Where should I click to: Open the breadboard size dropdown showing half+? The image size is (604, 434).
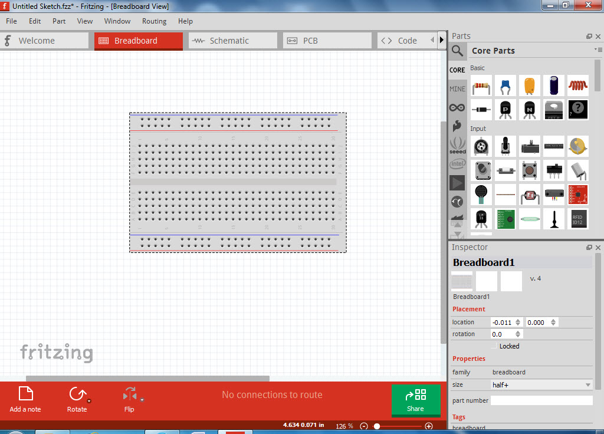tap(541, 384)
